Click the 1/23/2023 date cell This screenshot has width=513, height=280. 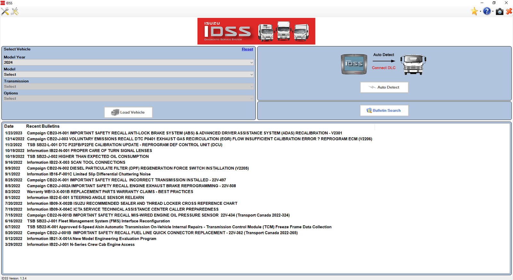coord(14,133)
